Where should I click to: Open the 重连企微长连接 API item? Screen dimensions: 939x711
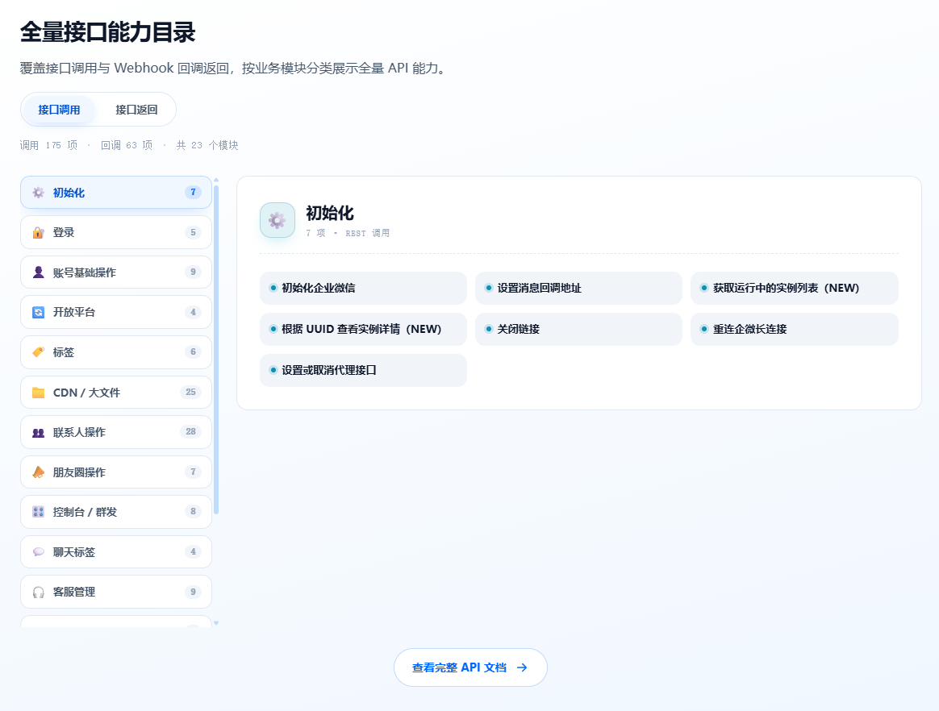[x=794, y=329]
